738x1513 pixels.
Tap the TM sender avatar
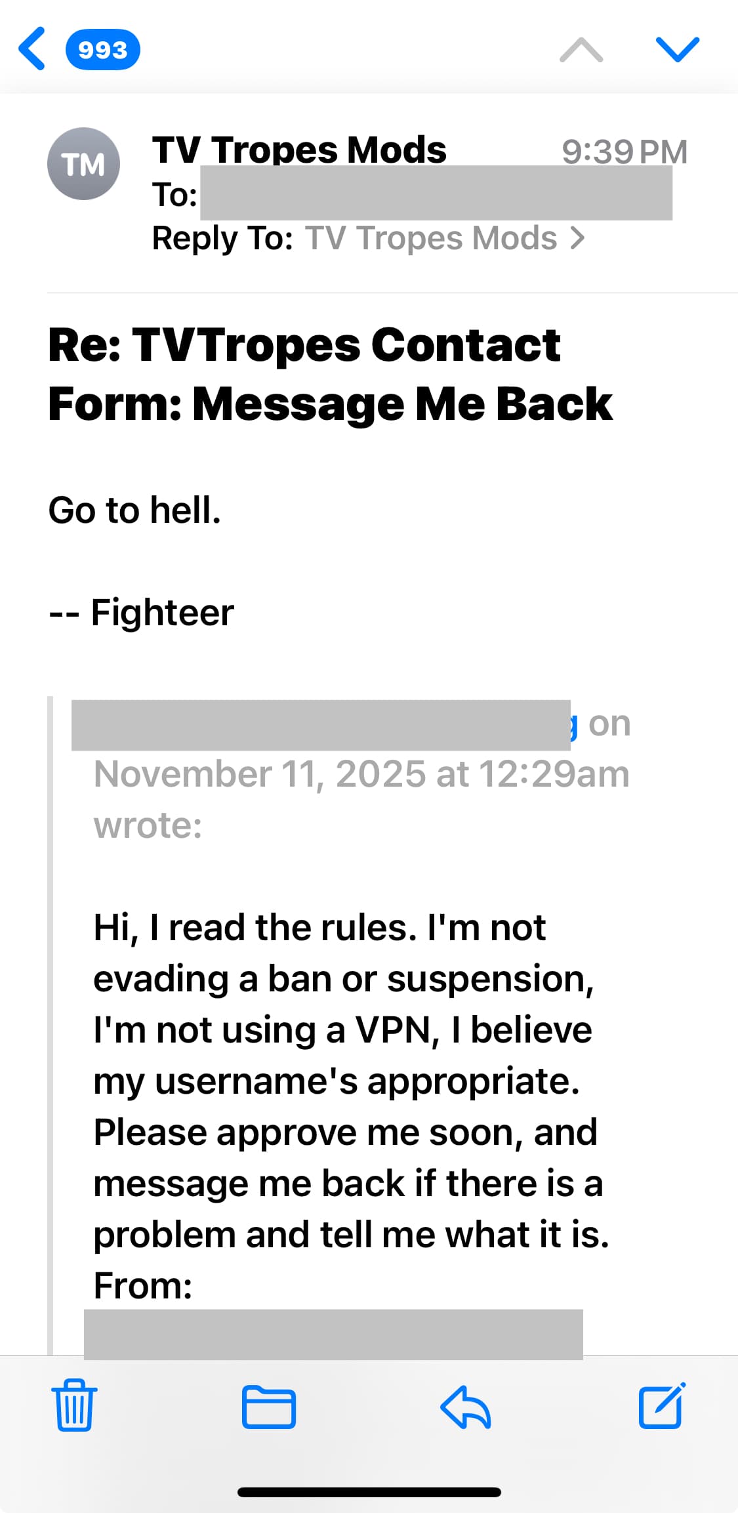tap(83, 164)
